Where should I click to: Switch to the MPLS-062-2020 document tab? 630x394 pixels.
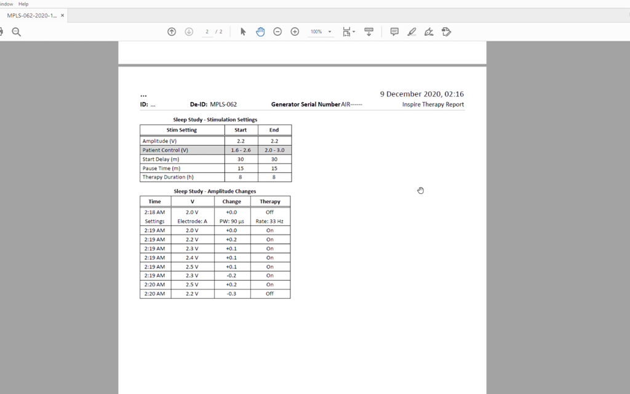click(x=32, y=15)
